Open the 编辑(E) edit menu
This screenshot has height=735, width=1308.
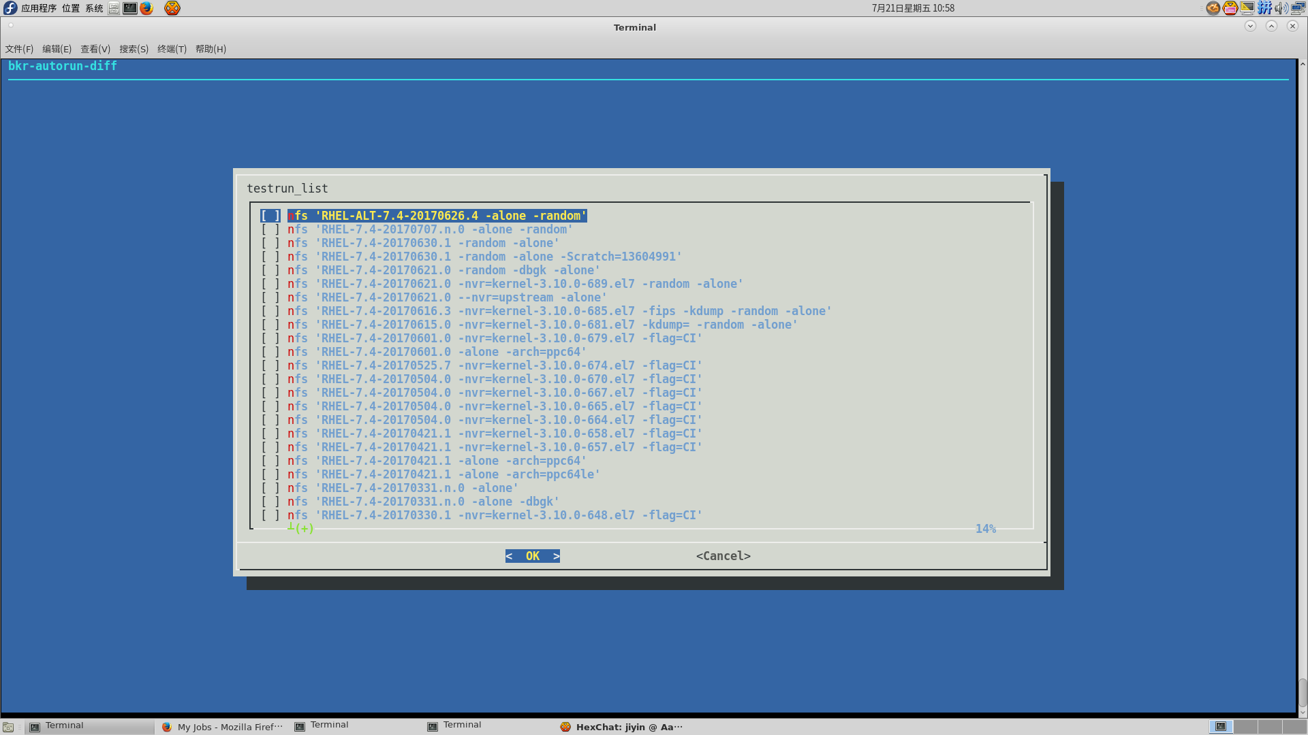click(57, 49)
